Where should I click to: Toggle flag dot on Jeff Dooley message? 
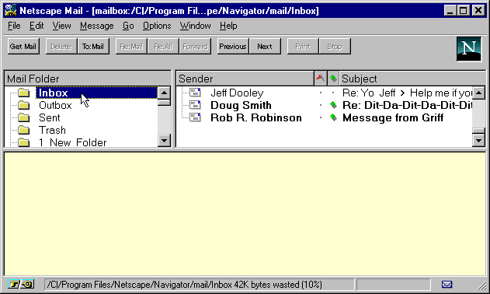click(321, 93)
